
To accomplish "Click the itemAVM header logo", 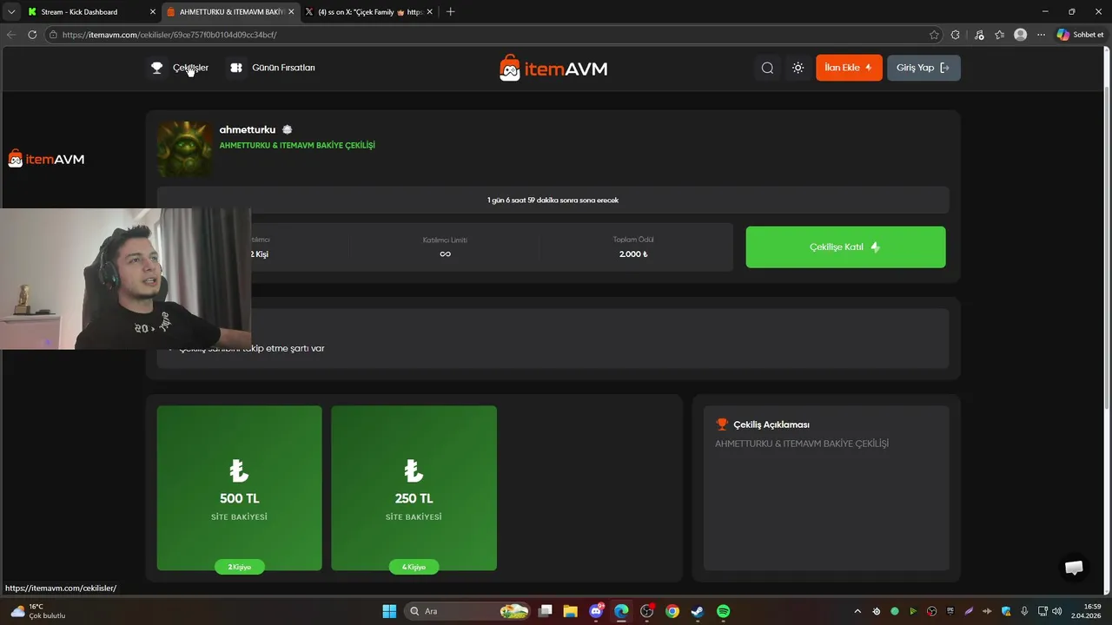I will point(553,68).
